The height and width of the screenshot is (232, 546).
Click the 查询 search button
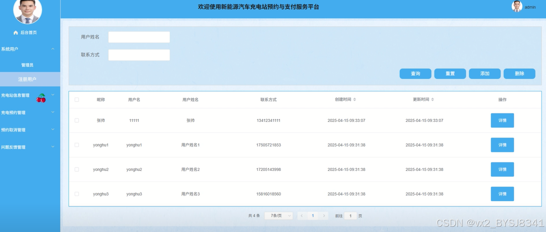415,74
